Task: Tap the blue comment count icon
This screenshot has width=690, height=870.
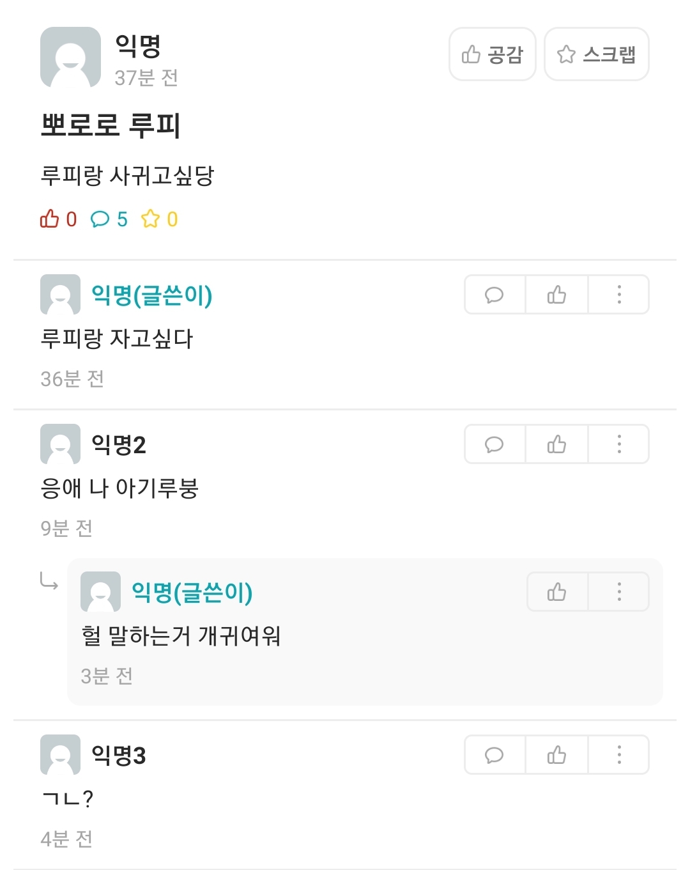Action: click(x=100, y=219)
